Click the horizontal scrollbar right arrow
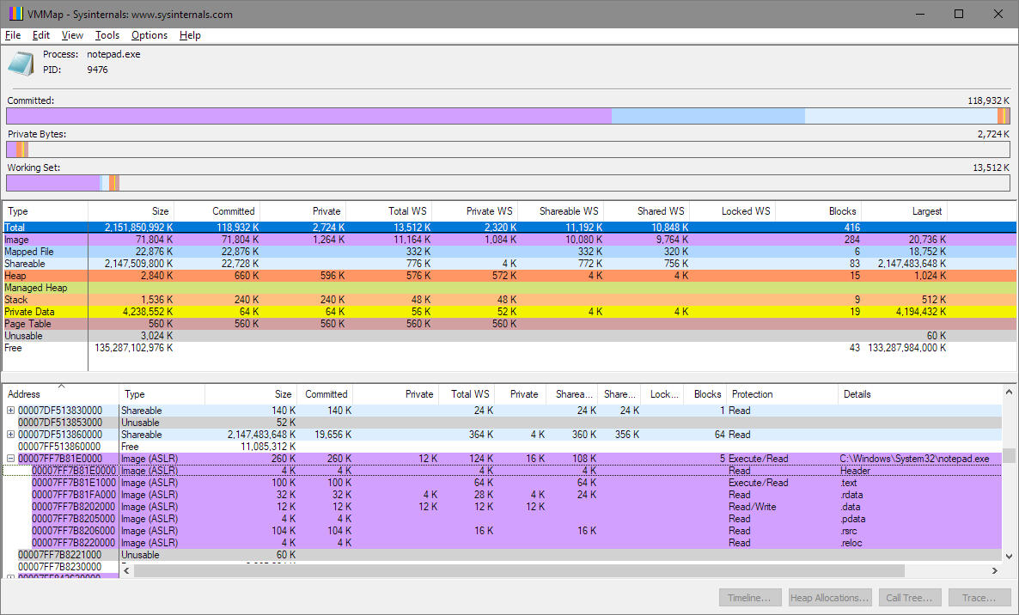 point(995,570)
